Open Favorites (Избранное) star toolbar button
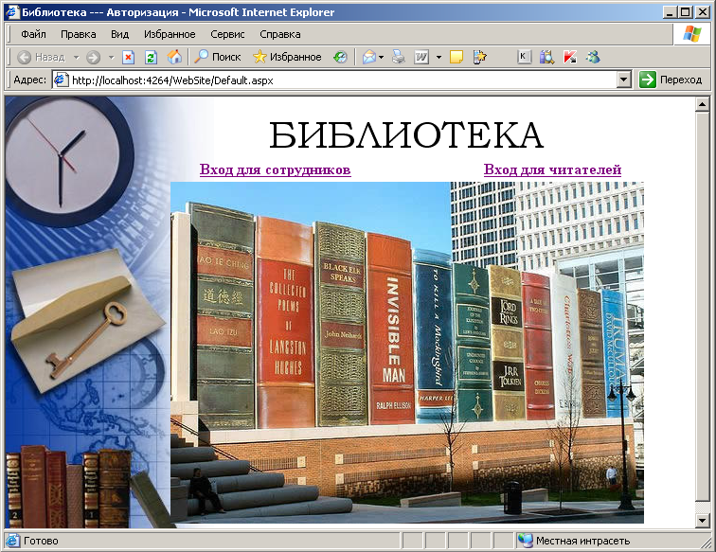This screenshot has height=552, width=716. tap(287, 57)
